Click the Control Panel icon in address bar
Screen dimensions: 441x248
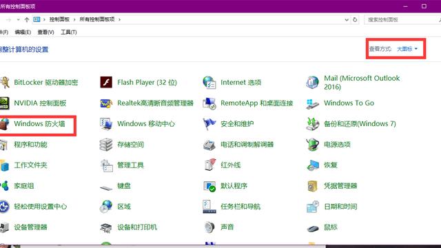click(x=37, y=19)
